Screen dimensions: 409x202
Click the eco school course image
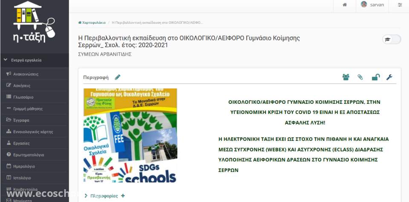coord(130,135)
